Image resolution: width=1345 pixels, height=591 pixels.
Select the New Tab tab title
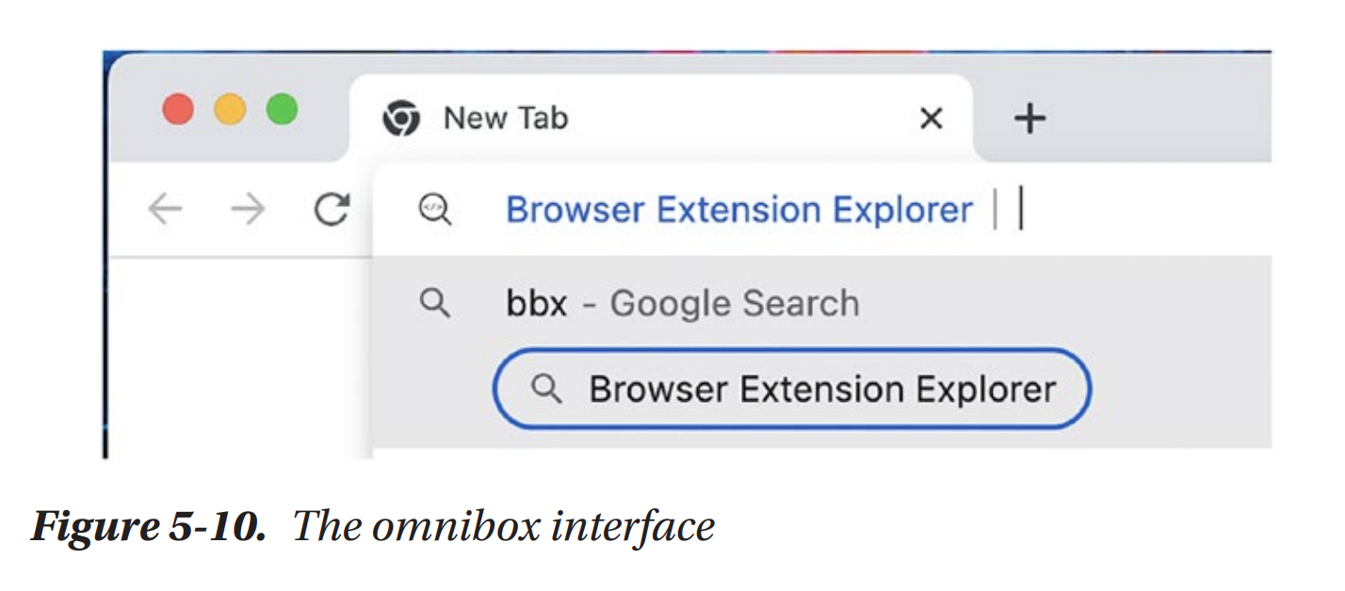pyautogui.click(x=506, y=119)
